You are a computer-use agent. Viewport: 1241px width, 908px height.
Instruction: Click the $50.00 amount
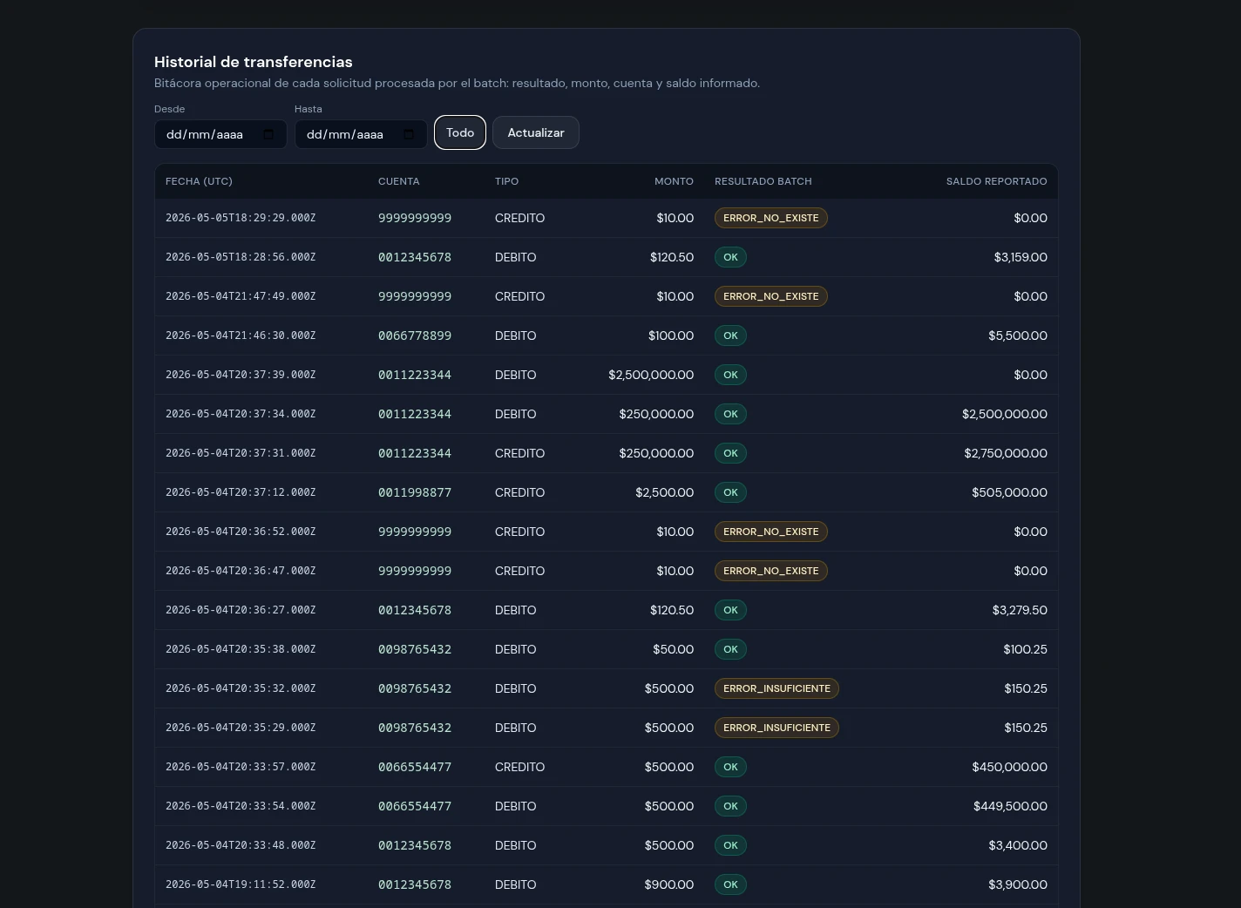tap(674, 649)
